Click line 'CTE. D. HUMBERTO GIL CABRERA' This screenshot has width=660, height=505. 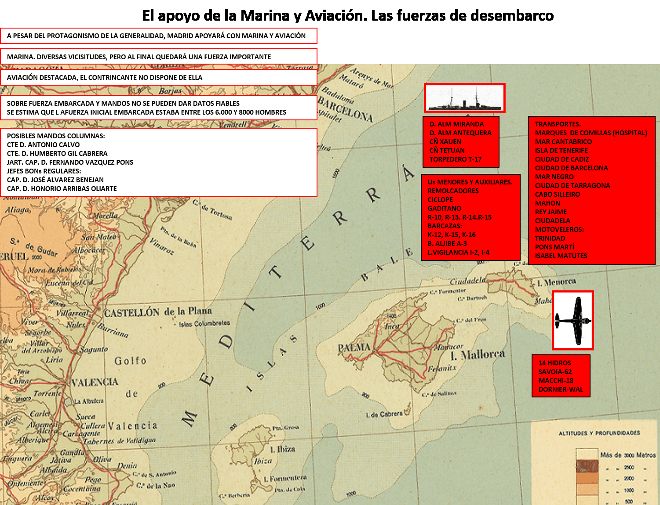coord(57,154)
